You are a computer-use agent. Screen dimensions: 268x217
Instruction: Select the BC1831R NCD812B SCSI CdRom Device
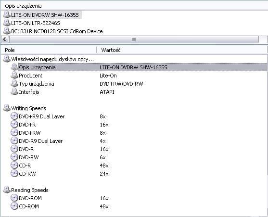pos(53,31)
